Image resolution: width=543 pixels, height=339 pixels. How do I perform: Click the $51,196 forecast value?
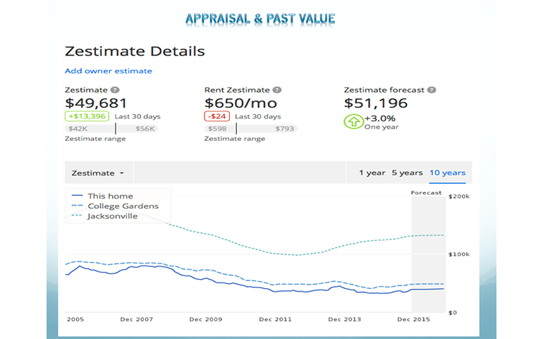coord(376,103)
